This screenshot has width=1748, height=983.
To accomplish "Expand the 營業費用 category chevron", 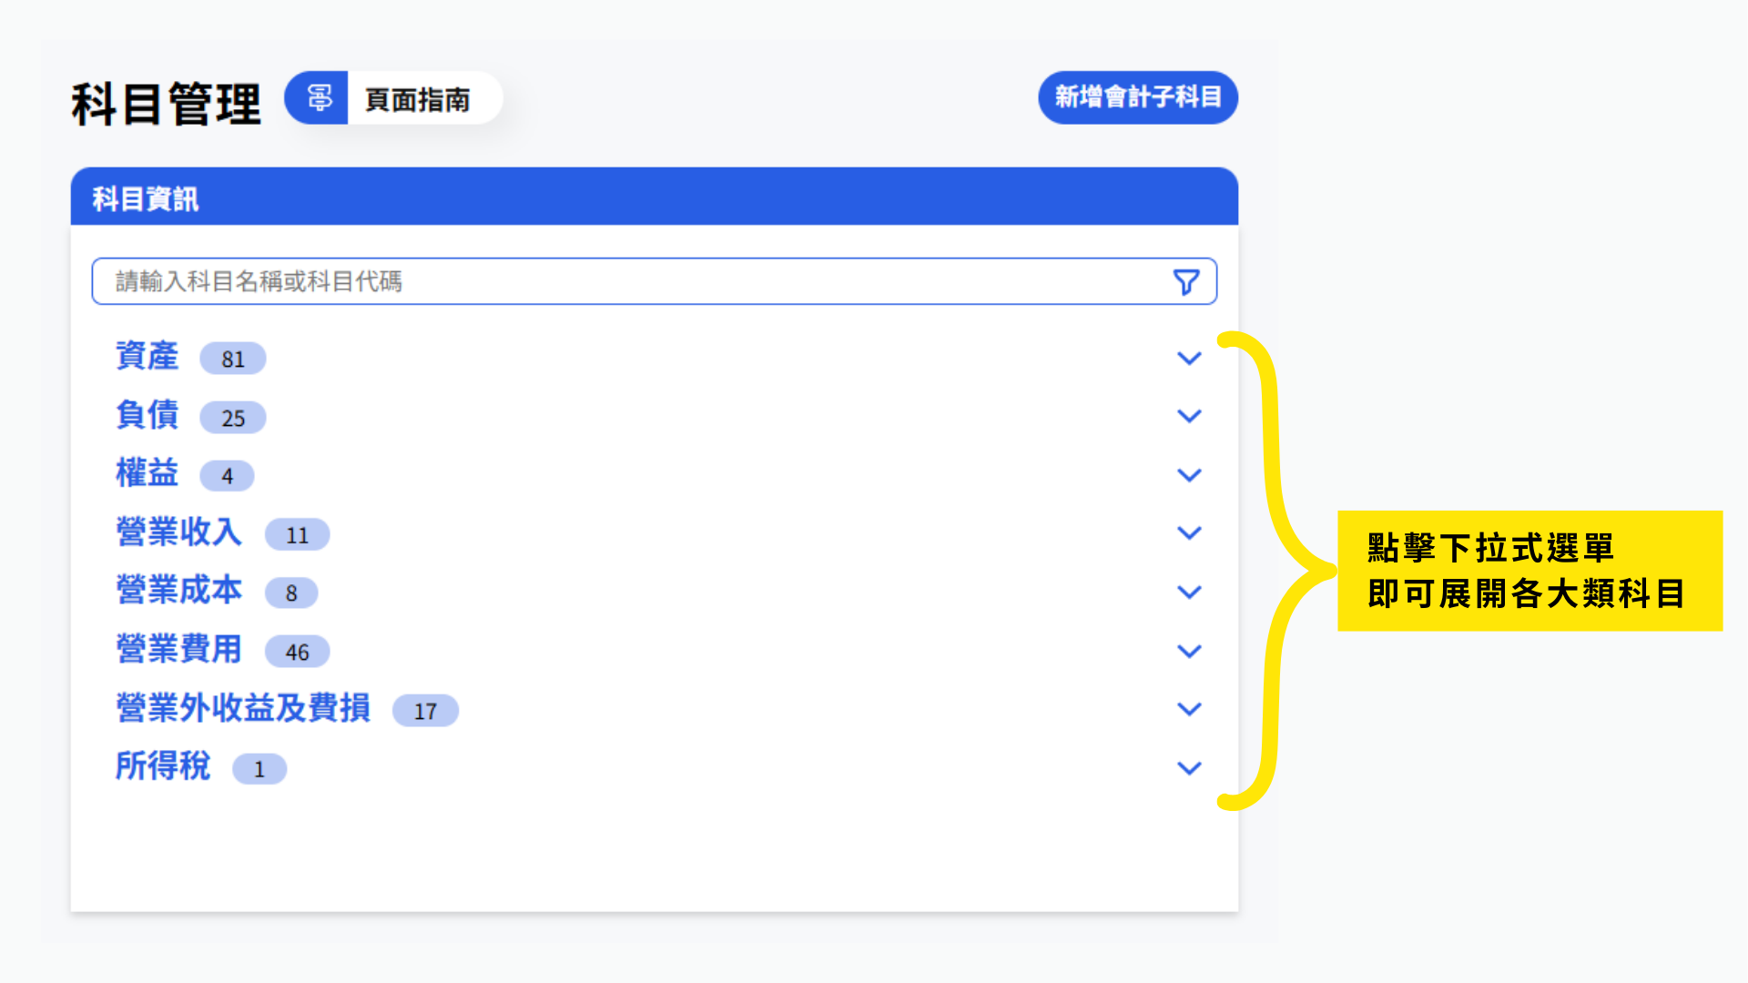I will [x=1189, y=651].
